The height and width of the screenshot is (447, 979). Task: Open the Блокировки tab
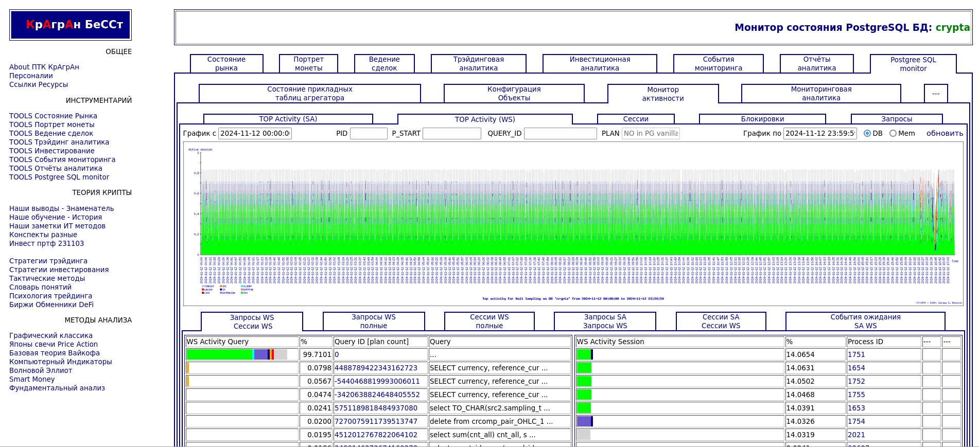point(762,119)
